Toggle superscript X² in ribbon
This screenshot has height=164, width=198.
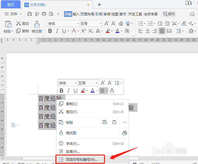point(83,31)
